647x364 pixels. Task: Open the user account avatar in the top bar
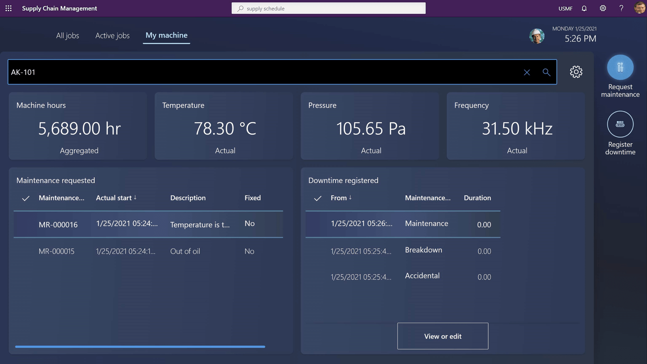pos(639,8)
